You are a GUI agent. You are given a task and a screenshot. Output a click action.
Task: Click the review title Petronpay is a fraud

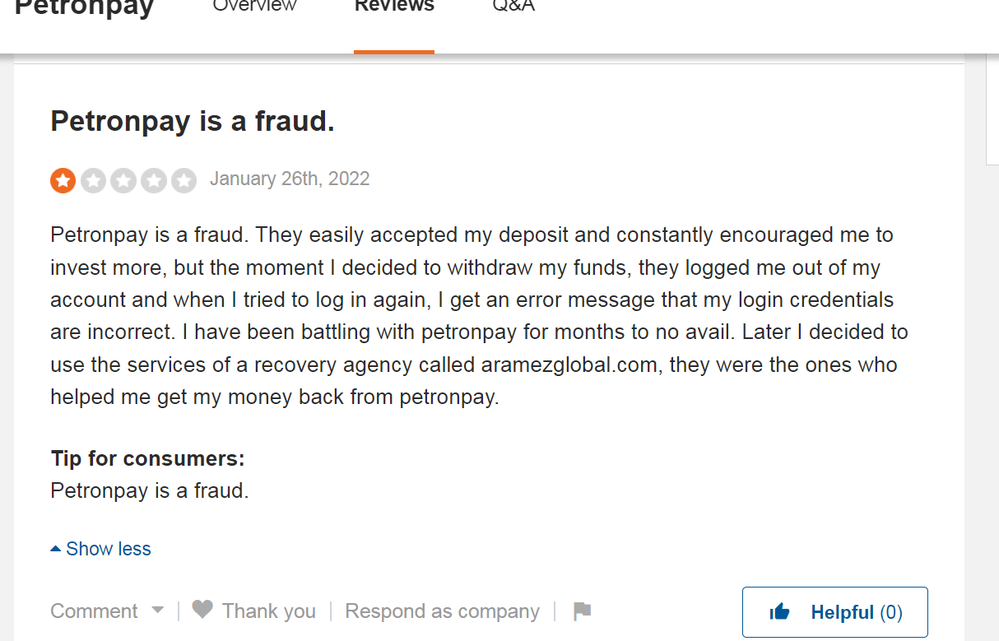click(193, 121)
